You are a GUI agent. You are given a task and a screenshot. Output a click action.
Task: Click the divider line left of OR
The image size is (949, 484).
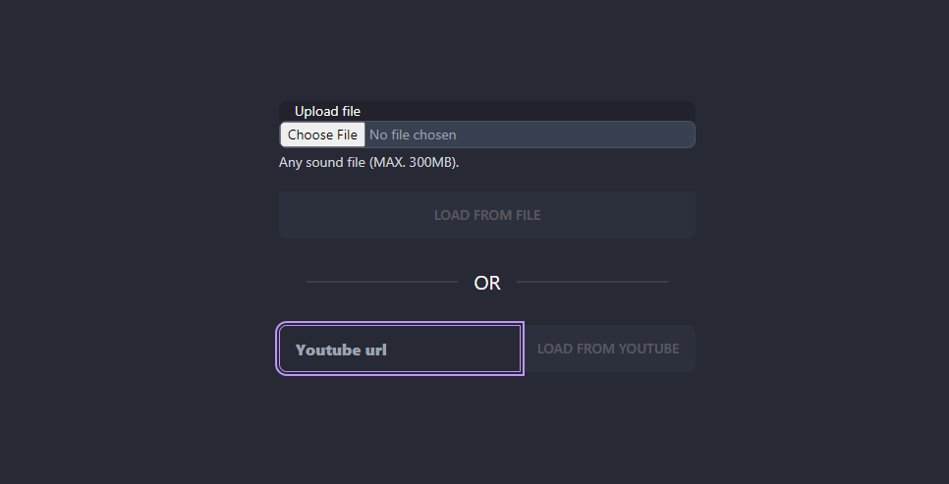(x=382, y=282)
